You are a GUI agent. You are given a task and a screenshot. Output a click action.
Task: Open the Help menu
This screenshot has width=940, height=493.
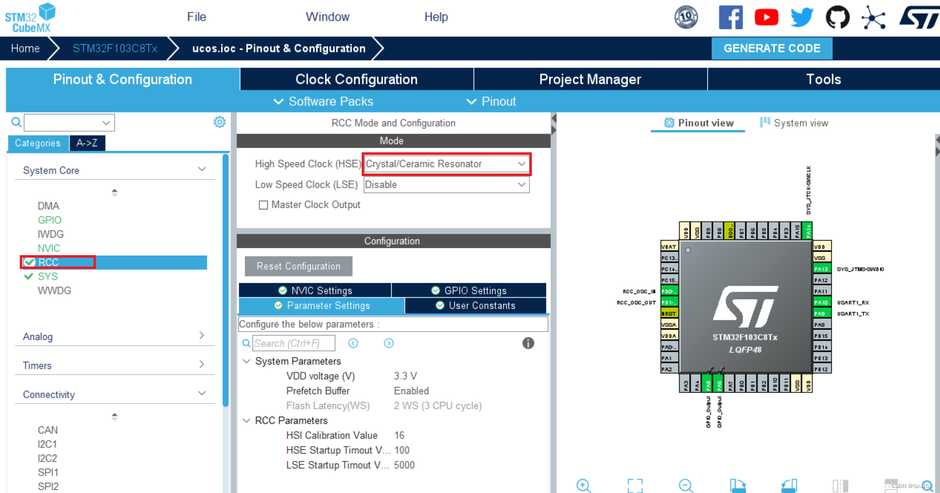click(436, 17)
